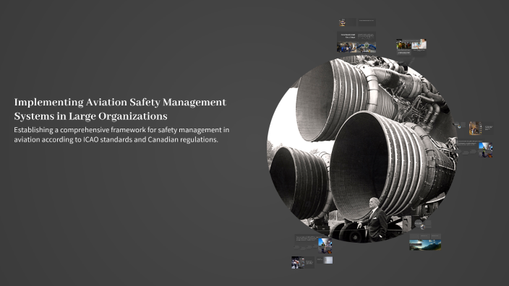Open the right-side slide with arrow flow diagram

[x=474, y=149]
